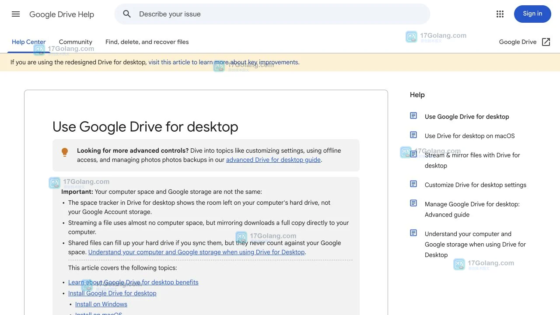
Task: Open sidebar article Use Google Drive for desktop
Action: click(467, 117)
